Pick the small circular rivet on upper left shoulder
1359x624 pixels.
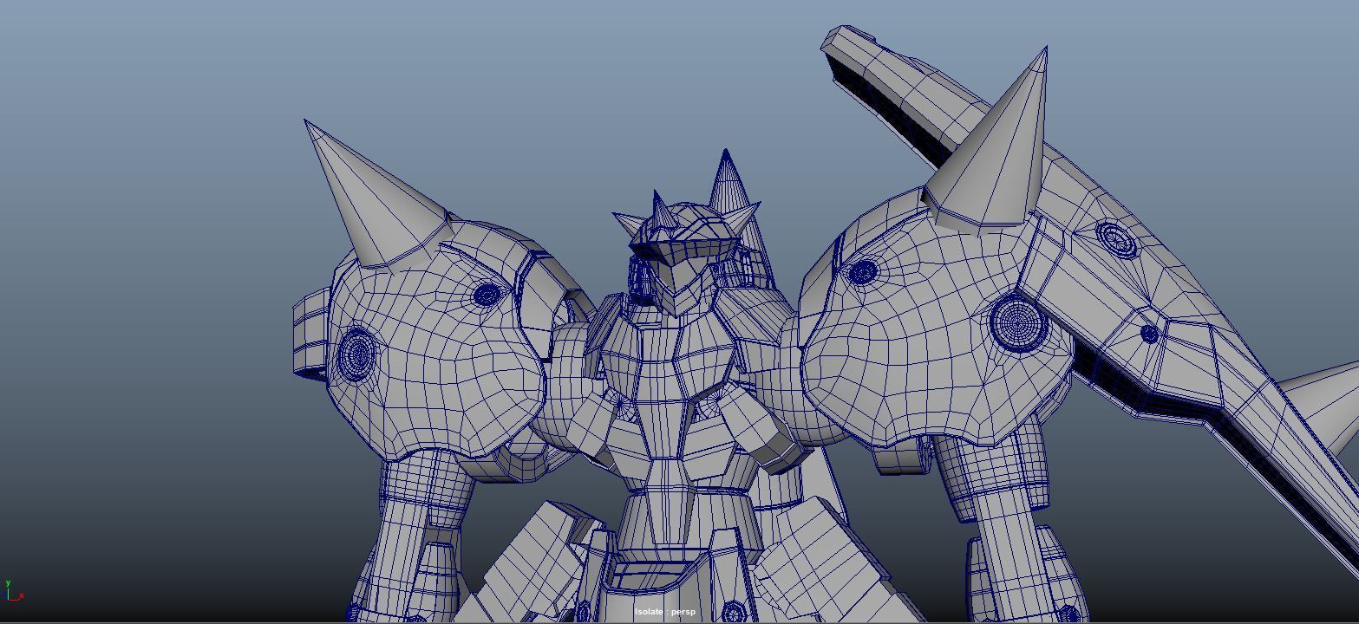pyautogui.click(x=487, y=295)
